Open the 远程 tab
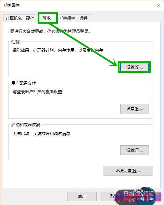The height and width of the screenshot is (205, 164). [84, 18]
